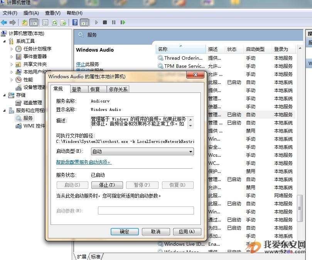Viewport: 312px width, 260px height.
Task: Select the Event Viewer icon in tree
Action: 18,57
